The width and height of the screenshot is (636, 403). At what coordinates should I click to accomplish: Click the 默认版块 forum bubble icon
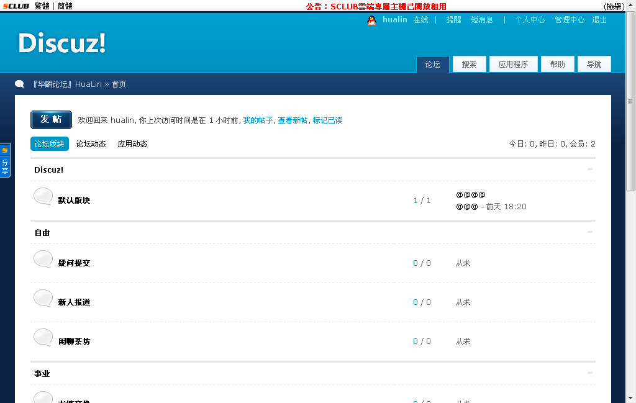pyautogui.click(x=43, y=197)
